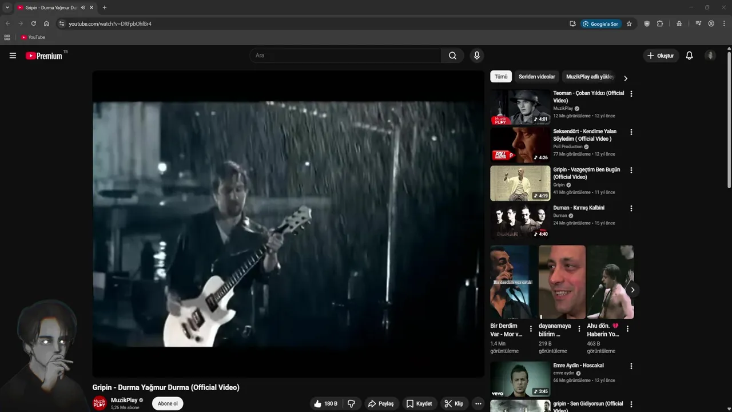The height and width of the screenshot is (412, 732).
Task: Click the Google'a Sor button
Action: click(x=600, y=23)
